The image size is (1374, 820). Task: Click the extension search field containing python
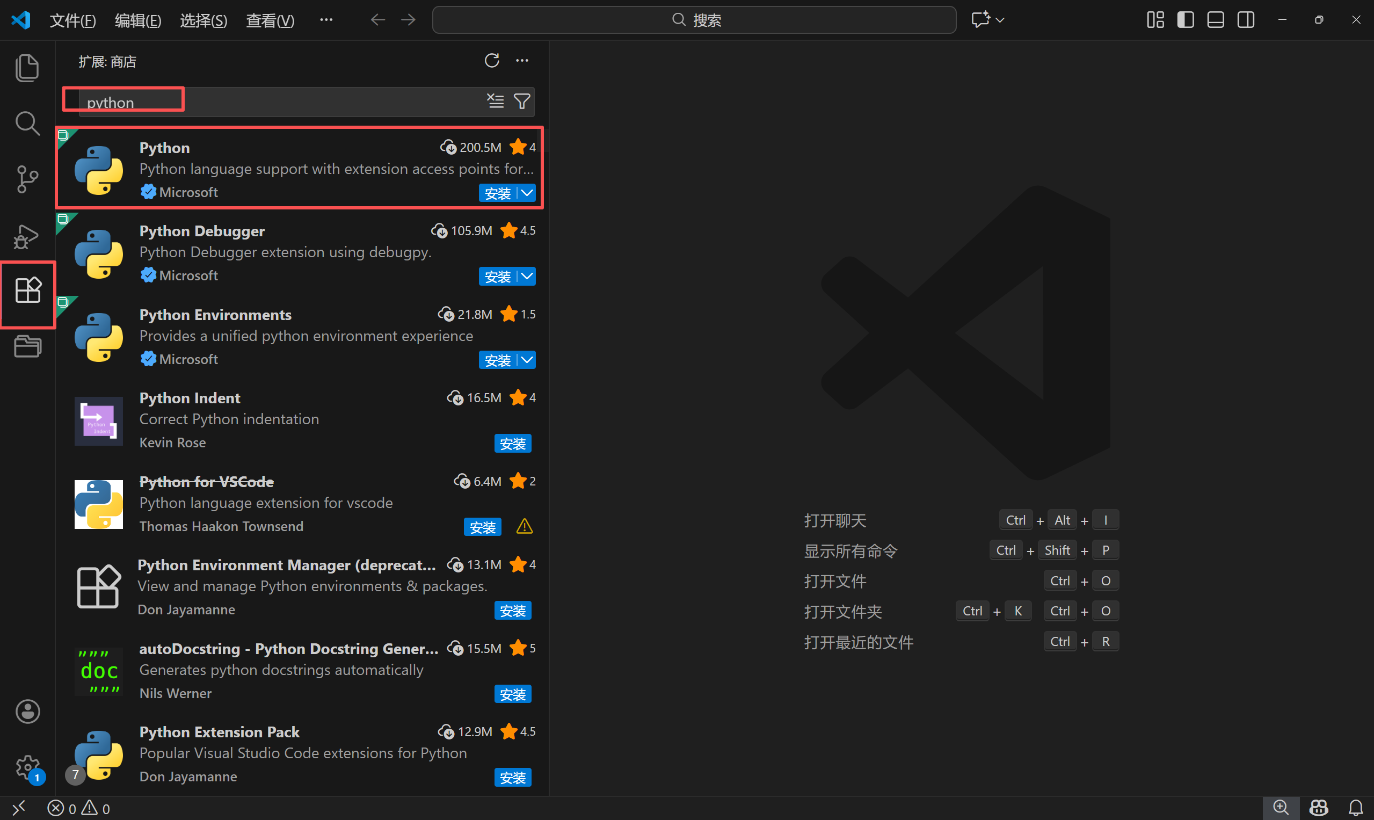tap(276, 102)
